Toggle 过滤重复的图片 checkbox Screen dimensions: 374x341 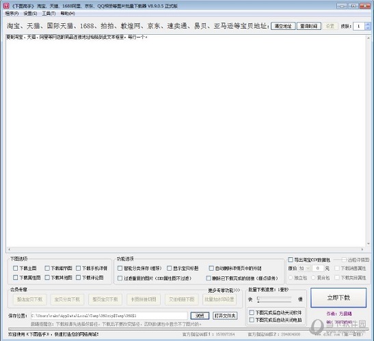(120, 278)
